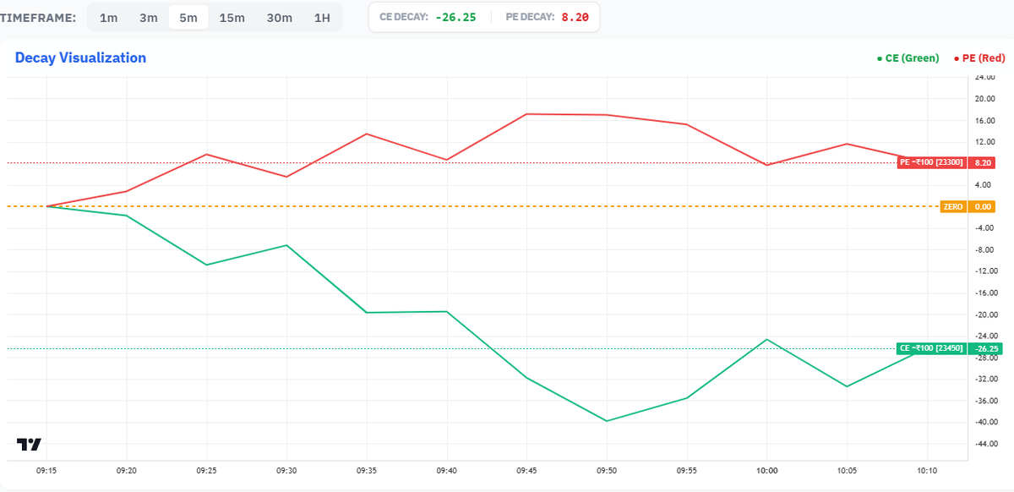1014x492 pixels.
Task: Click the orange 0.00 axis value tag
Action: pos(983,206)
